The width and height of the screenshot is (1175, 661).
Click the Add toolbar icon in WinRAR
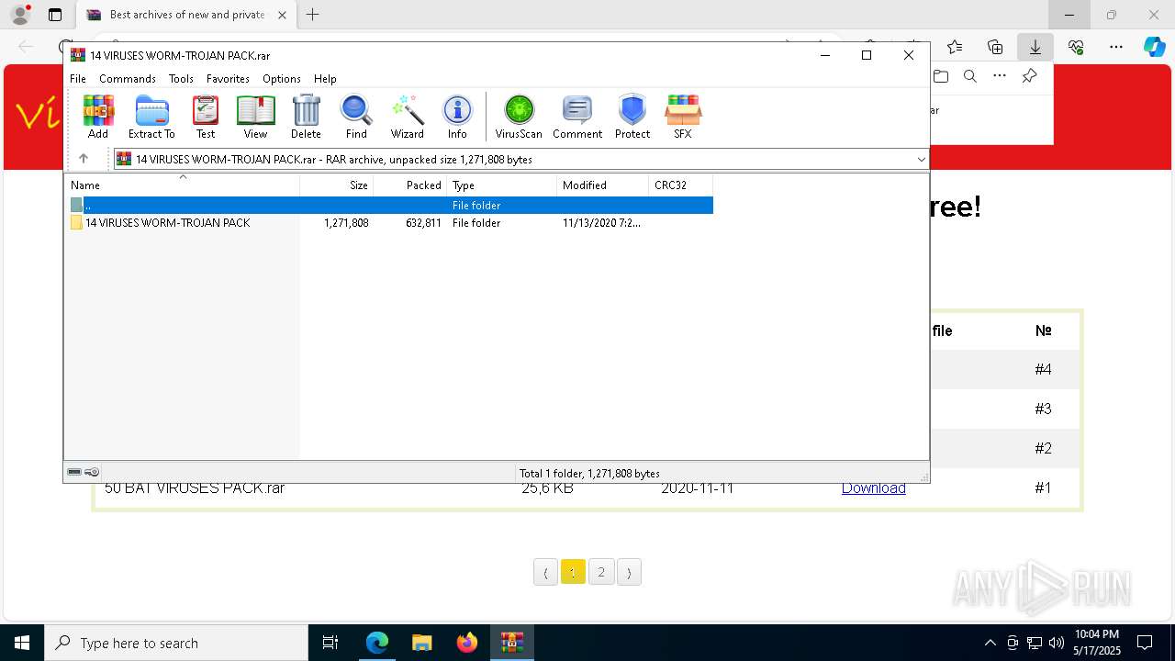(x=98, y=117)
